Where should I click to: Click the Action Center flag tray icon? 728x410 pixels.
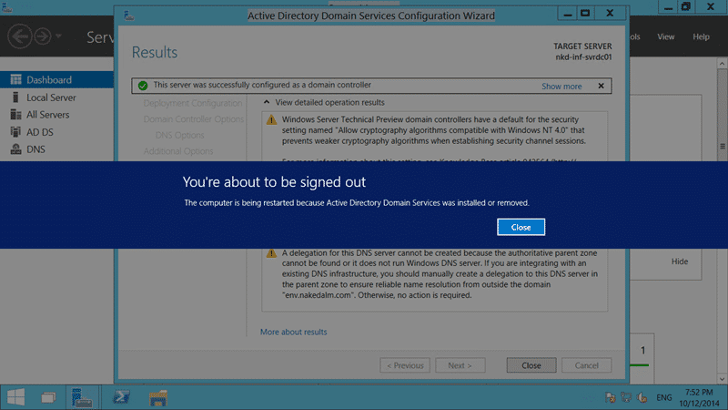coord(610,397)
